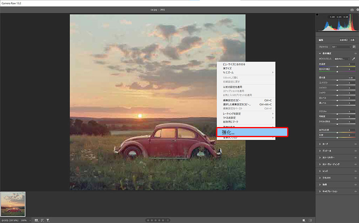Viewport: 359px width, 223px height.
Task: Toggle visibility eye for カーブ panel
Action: 355,144
